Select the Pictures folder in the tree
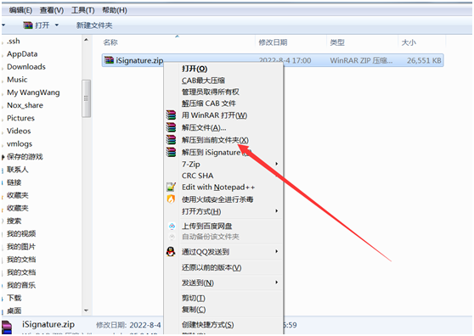This screenshot has width=474, height=336. point(20,118)
